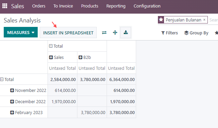The width and height of the screenshot is (218, 128).
Task: Click the download xlsx icon
Action: pyautogui.click(x=126, y=32)
